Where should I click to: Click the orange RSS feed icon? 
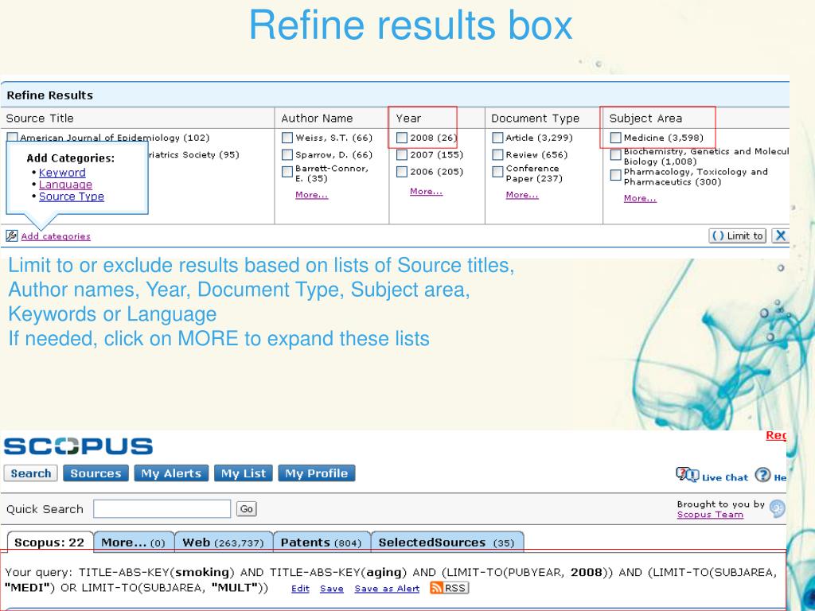pos(436,588)
